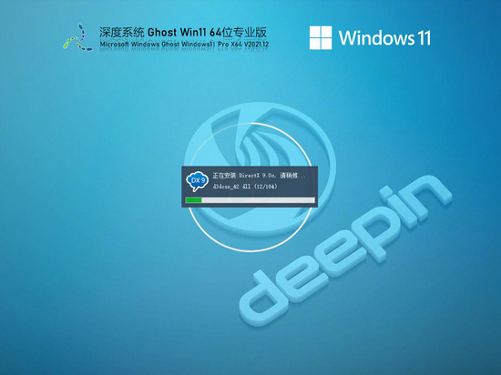Click the "d3dcsx_42.dll" file name text
The width and height of the screenshot is (501, 375).
coord(231,187)
